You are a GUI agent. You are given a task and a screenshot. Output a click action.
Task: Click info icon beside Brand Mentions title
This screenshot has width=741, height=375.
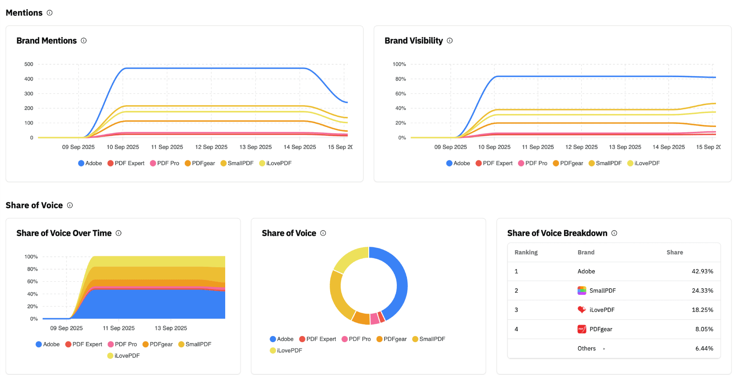point(84,41)
